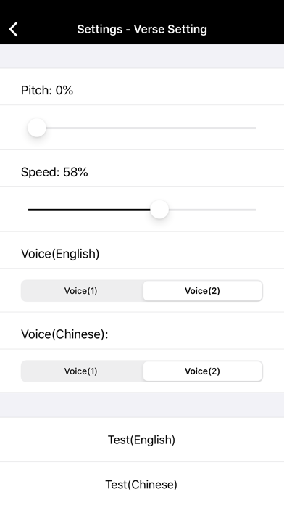Select Voice(1) under Voice(Chinese)
The width and height of the screenshot is (284, 505).
click(x=80, y=371)
